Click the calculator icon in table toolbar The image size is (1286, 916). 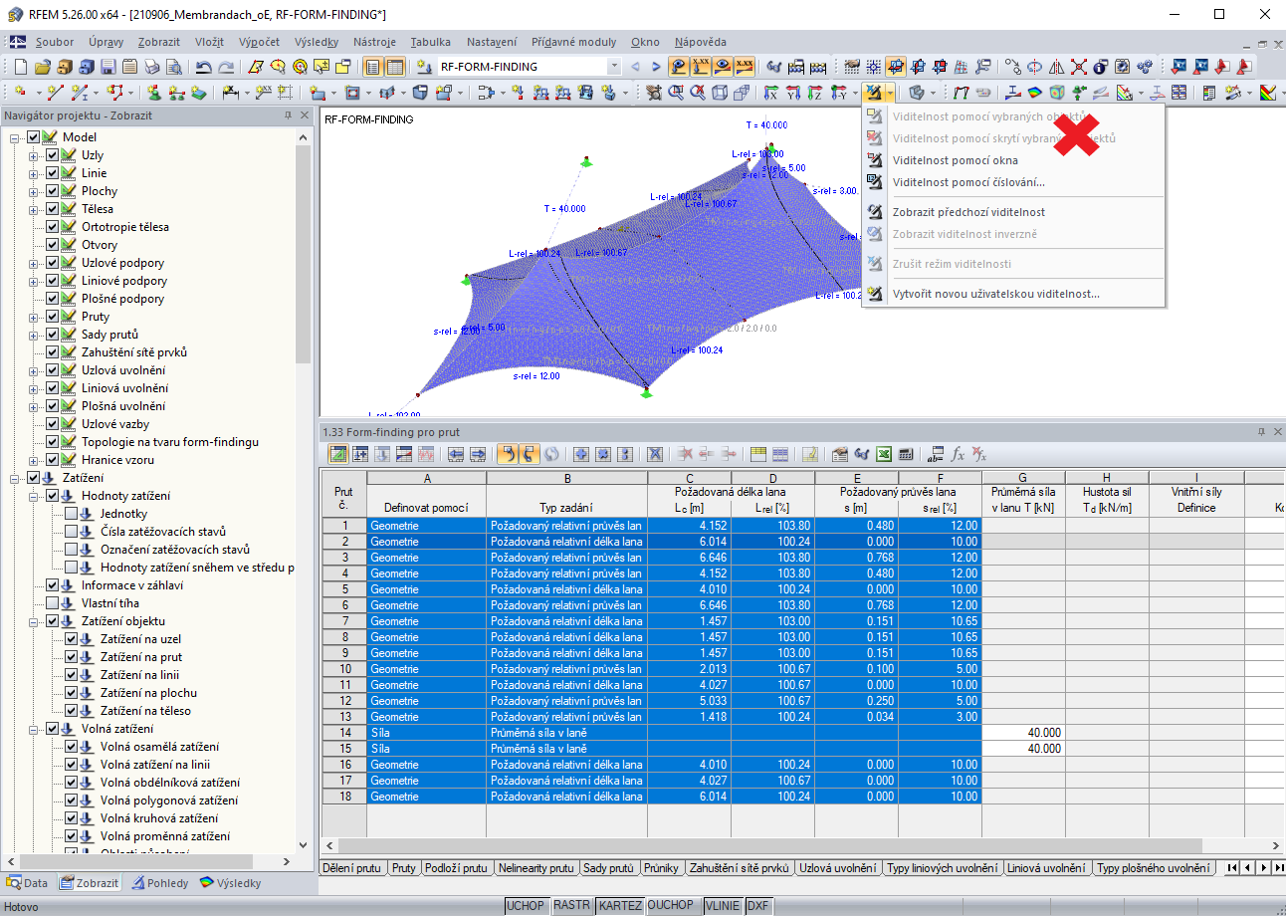906,454
